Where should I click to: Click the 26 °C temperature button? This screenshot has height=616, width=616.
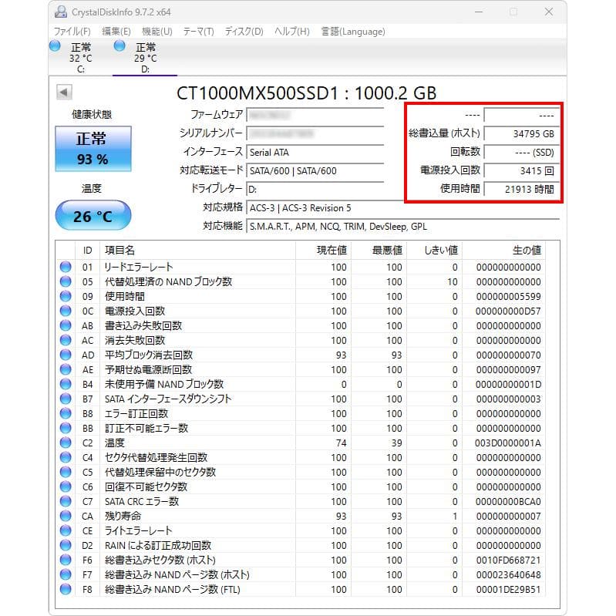pyautogui.click(x=93, y=215)
